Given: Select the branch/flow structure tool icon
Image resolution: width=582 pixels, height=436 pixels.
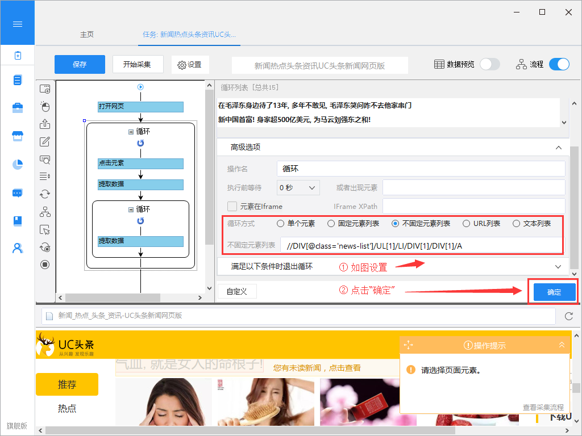Looking at the screenshot, I should tap(45, 212).
